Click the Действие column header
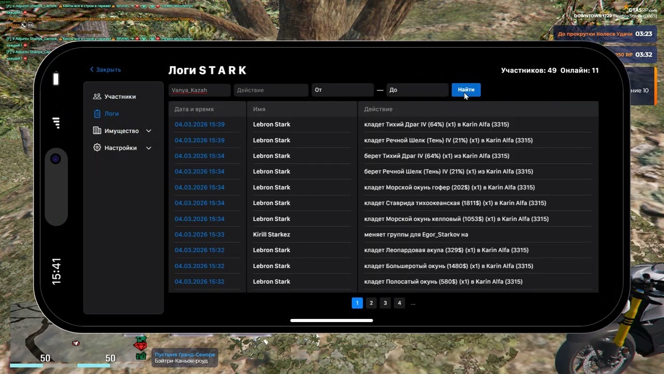This screenshot has height=374, width=664. coord(378,109)
